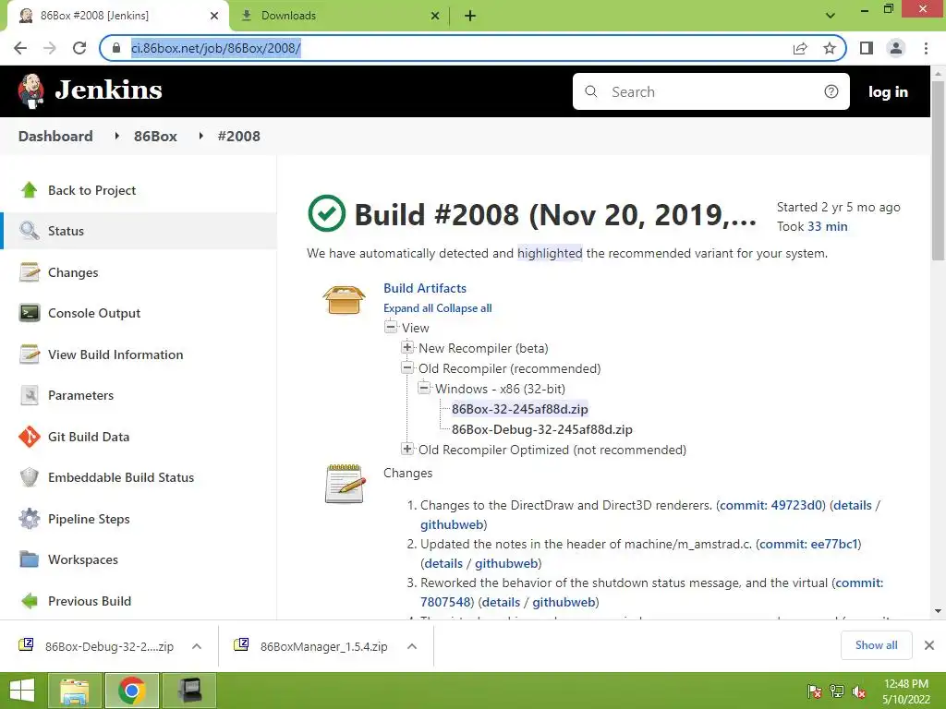Download 86Box-32-245af88d.zip
The width and height of the screenshot is (946, 709).
click(x=519, y=409)
